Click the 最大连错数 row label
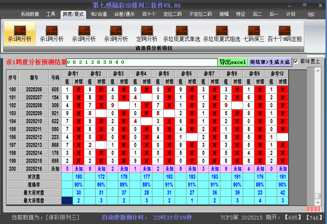The height and width of the screenshot is (224, 327). (34, 201)
